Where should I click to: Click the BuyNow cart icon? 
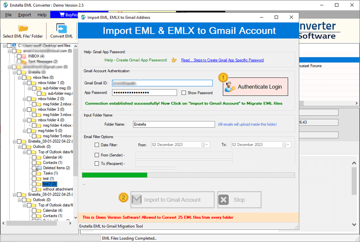coord(62,15)
